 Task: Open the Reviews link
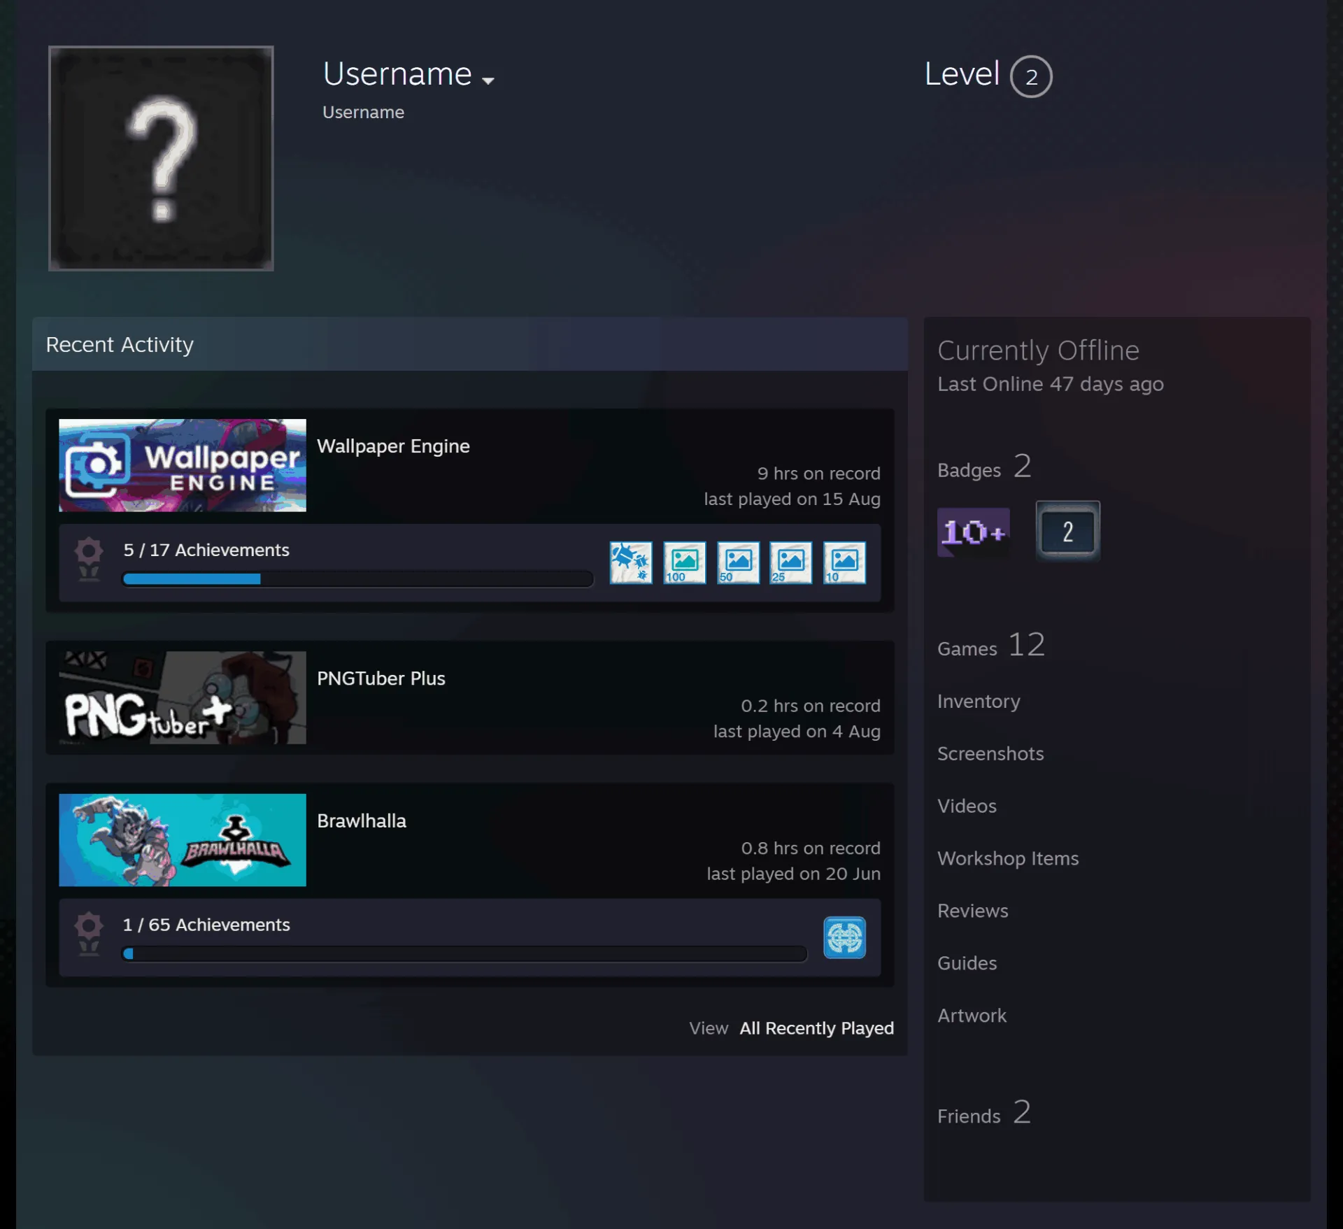(x=973, y=911)
